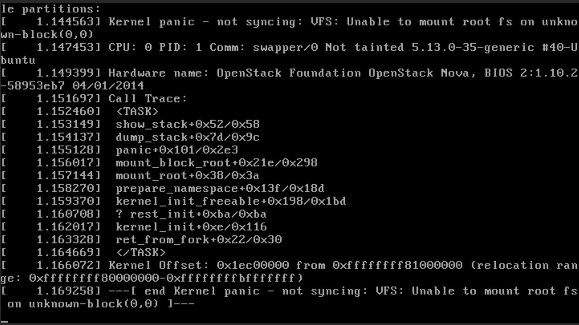Click the kernel_init_freeable+0x198/0x1bd entry
This screenshot has height=325, width=579.
click(231, 201)
